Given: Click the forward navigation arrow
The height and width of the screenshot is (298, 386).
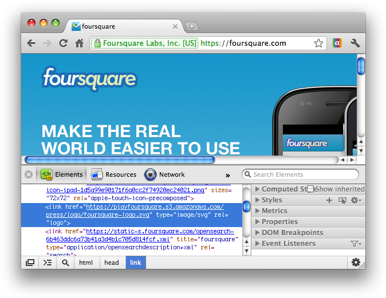Looking at the screenshot, I should [47, 43].
